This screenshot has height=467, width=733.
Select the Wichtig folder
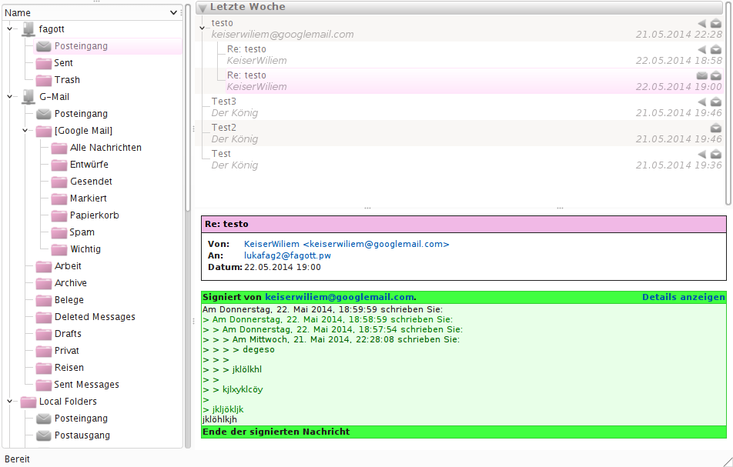point(85,249)
